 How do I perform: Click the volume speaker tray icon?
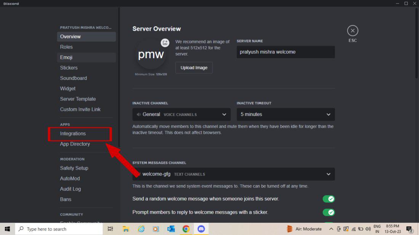click(x=368, y=229)
